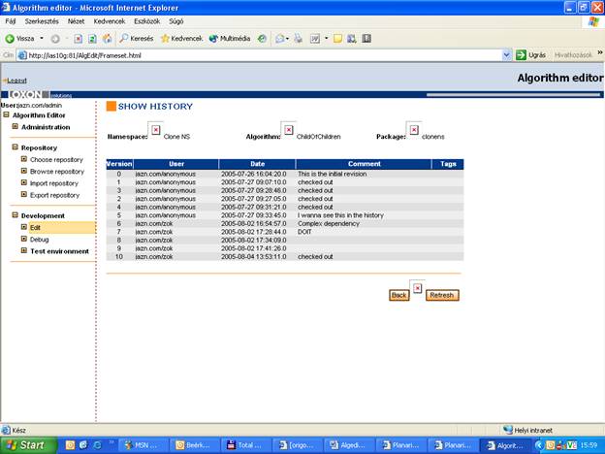The height and width of the screenshot is (454, 605).
Task: Click the broken image icon beside Namespace
Action: click(x=155, y=130)
